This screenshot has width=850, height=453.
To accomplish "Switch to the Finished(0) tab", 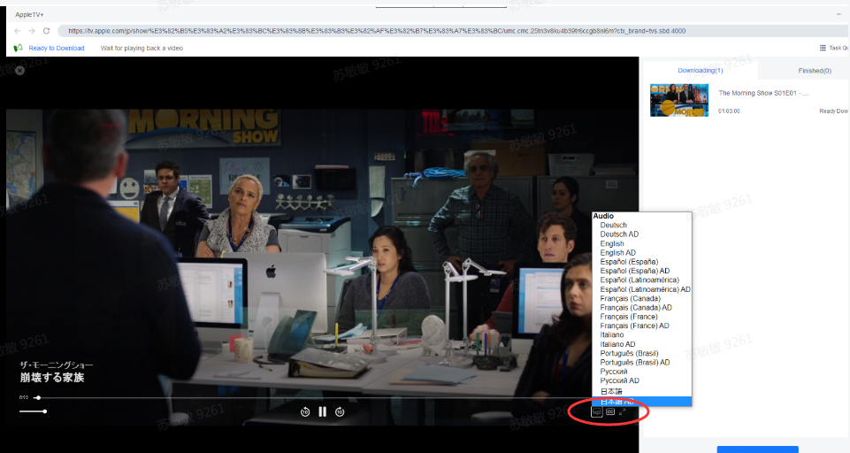I will (815, 71).
